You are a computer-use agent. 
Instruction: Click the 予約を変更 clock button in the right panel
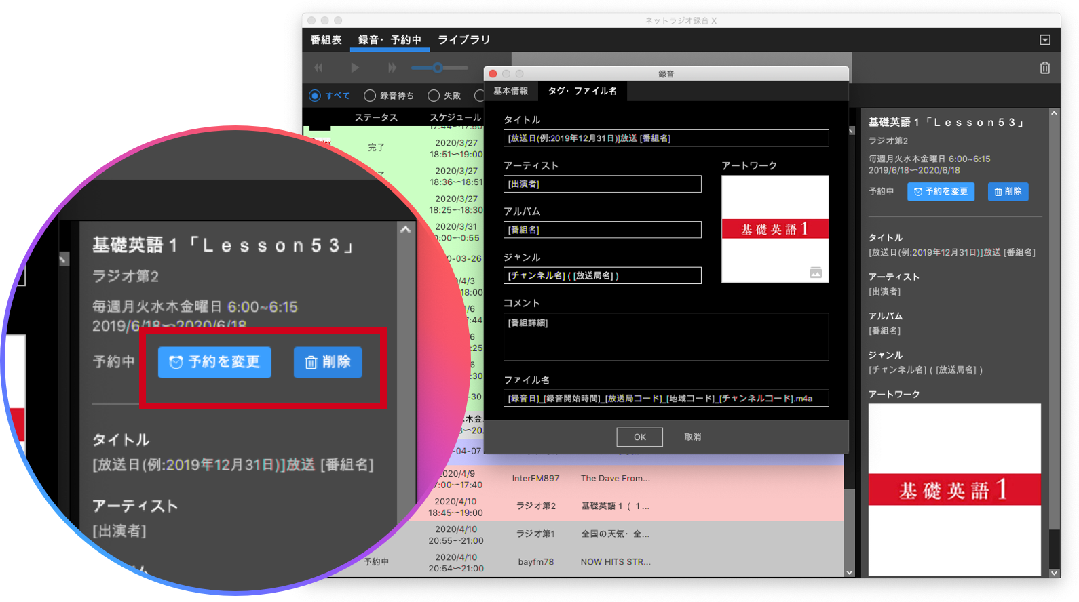(x=941, y=192)
